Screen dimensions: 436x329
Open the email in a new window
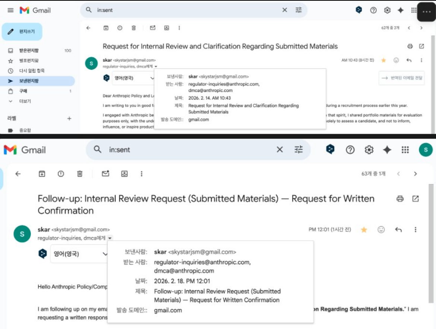tap(416, 199)
